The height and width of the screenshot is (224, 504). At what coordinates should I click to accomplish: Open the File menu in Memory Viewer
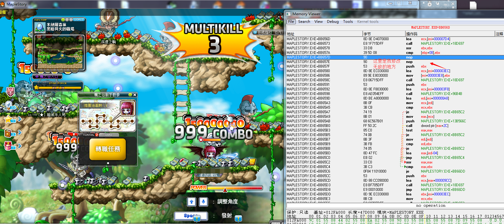pos(291,22)
